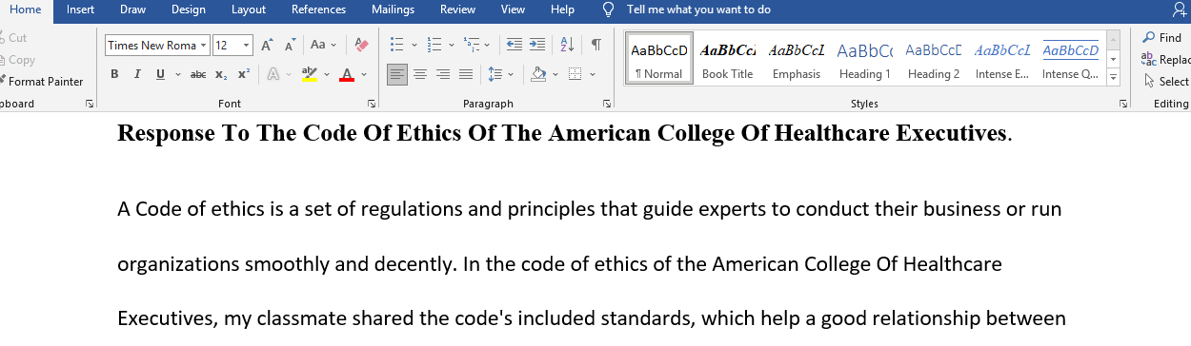
Task: Open the References tab
Action: 318,10
